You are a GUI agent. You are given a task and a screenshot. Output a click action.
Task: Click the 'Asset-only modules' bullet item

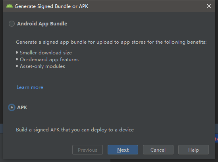[42, 66]
